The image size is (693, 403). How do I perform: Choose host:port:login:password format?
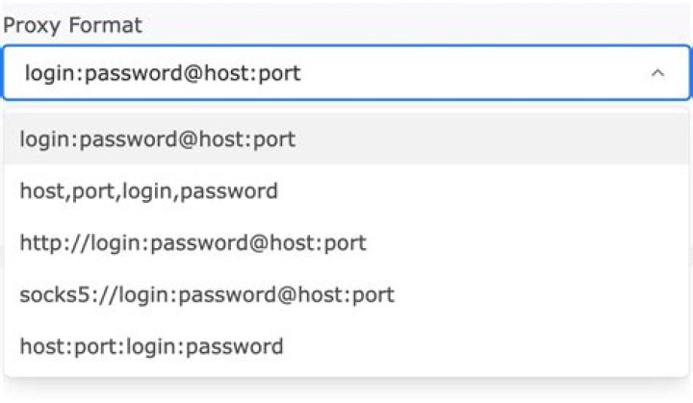tap(346, 346)
